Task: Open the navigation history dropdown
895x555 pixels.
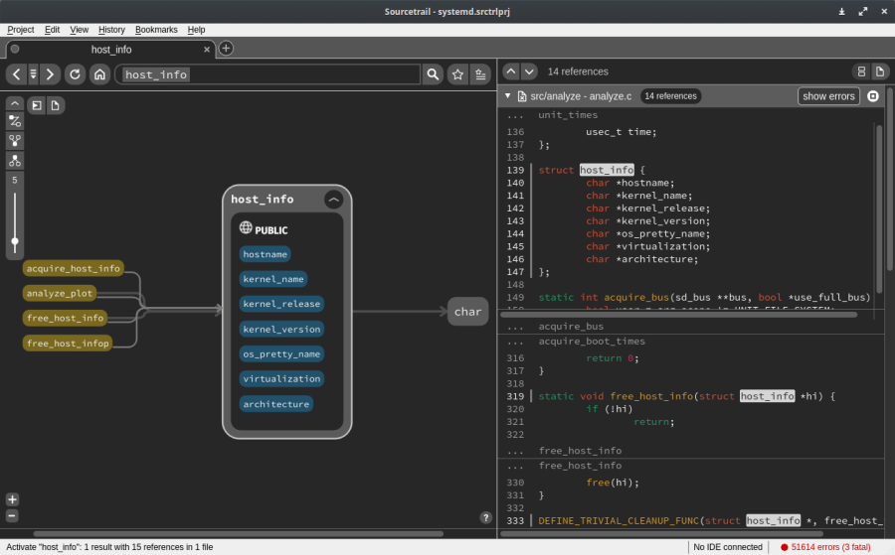Action: pos(33,74)
